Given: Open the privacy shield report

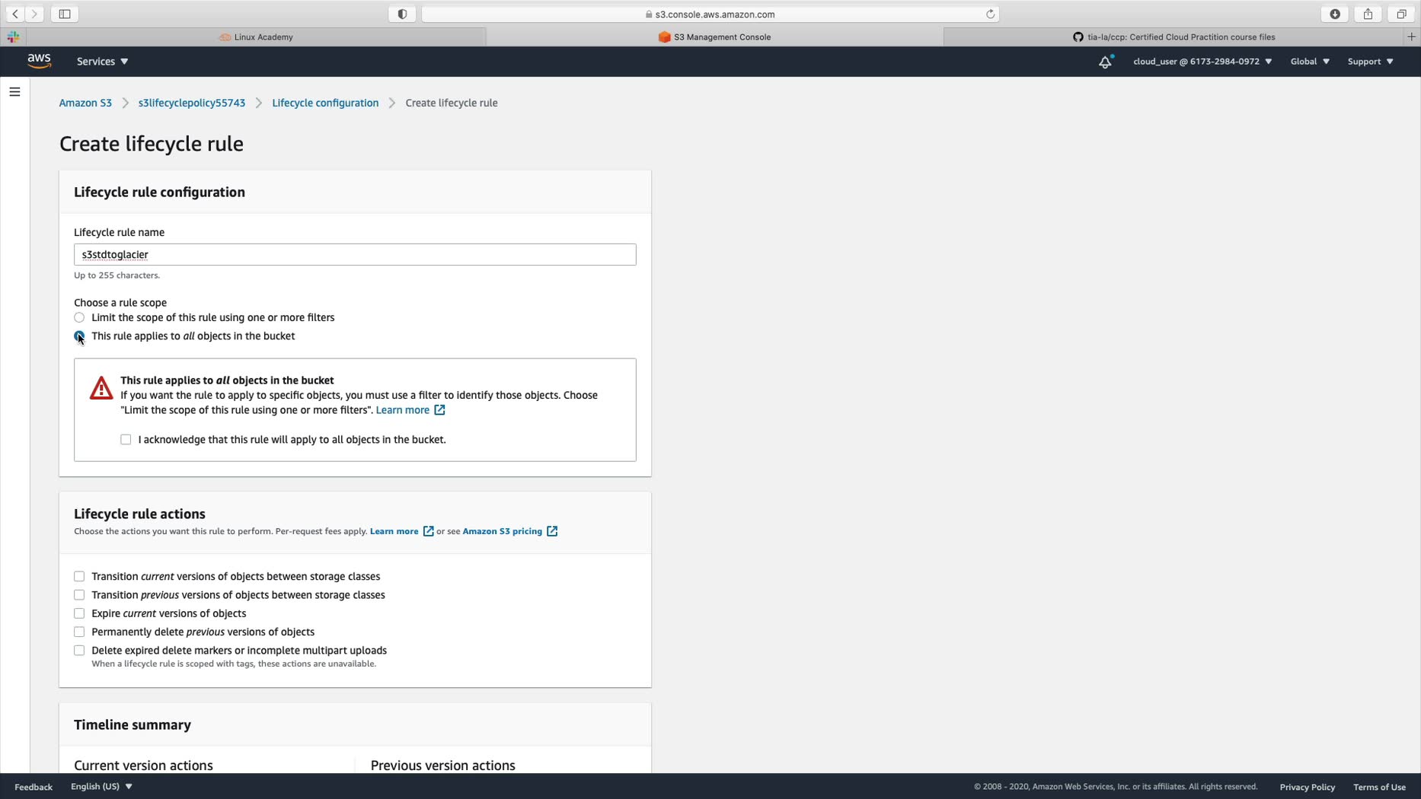Looking at the screenshot, I should [x=402, y=14].
